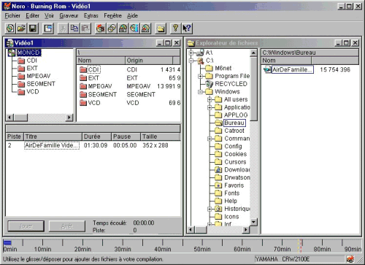
Task: Save compilation using floppy disk icon
Action: pos(33,28)
